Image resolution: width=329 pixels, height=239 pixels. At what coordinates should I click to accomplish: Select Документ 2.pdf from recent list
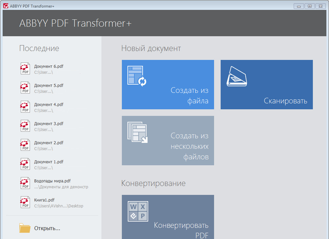coord(49,143)
